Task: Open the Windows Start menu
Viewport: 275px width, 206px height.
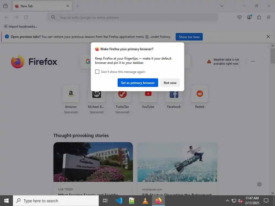Action: click(x=6, y=201)
